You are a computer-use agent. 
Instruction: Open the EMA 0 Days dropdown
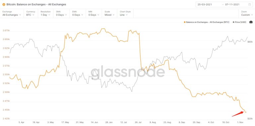78,13
